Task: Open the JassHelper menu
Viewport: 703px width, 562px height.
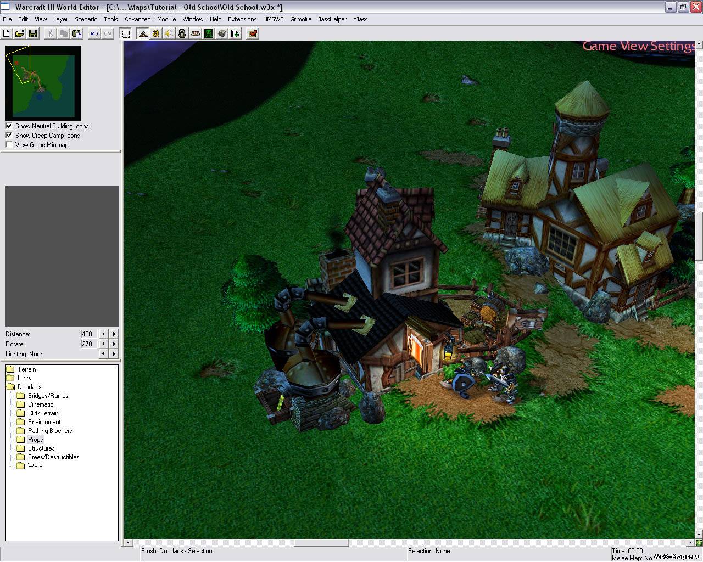Action: pos(332,19)
